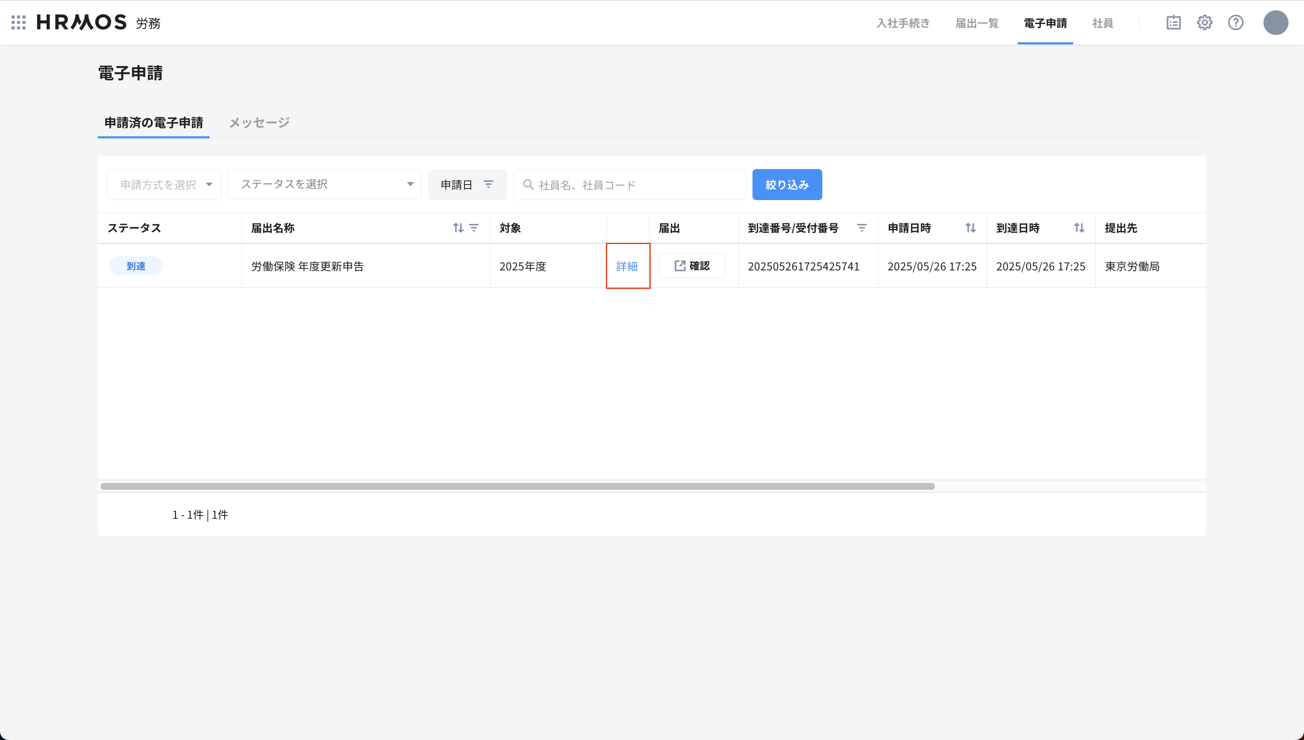Go to 届出一覧 in top navigation

coord(977,23)
